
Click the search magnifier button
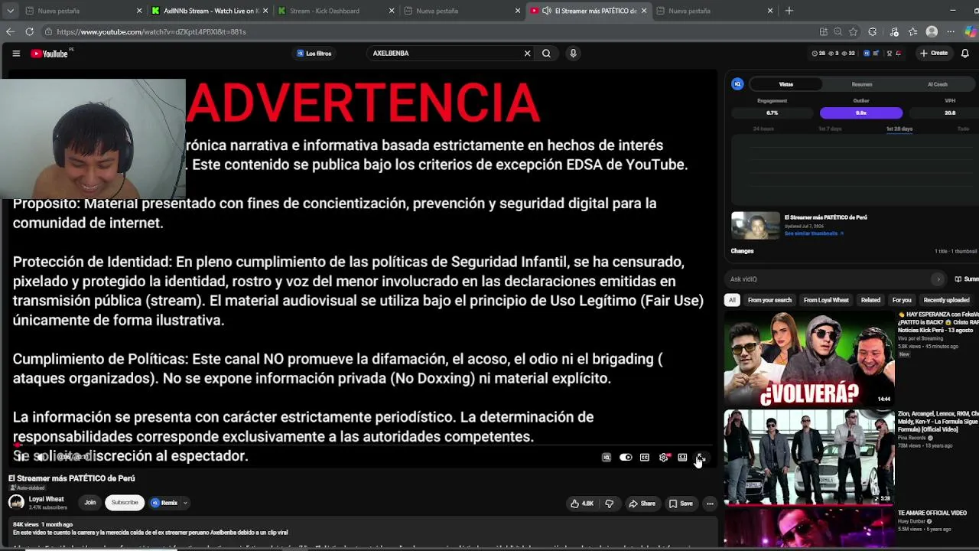pos(546,54)
